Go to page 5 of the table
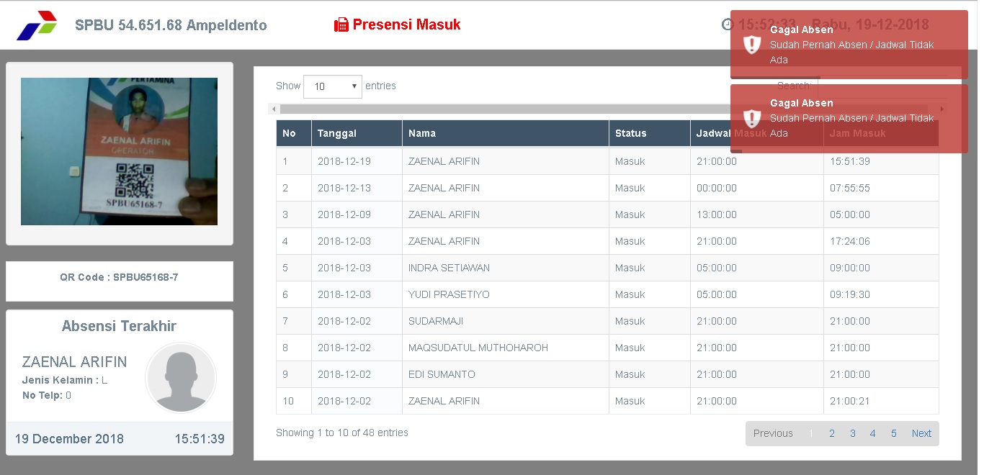Image resolution: width=984 pixels, height=475 pixels. coord(893,433)
